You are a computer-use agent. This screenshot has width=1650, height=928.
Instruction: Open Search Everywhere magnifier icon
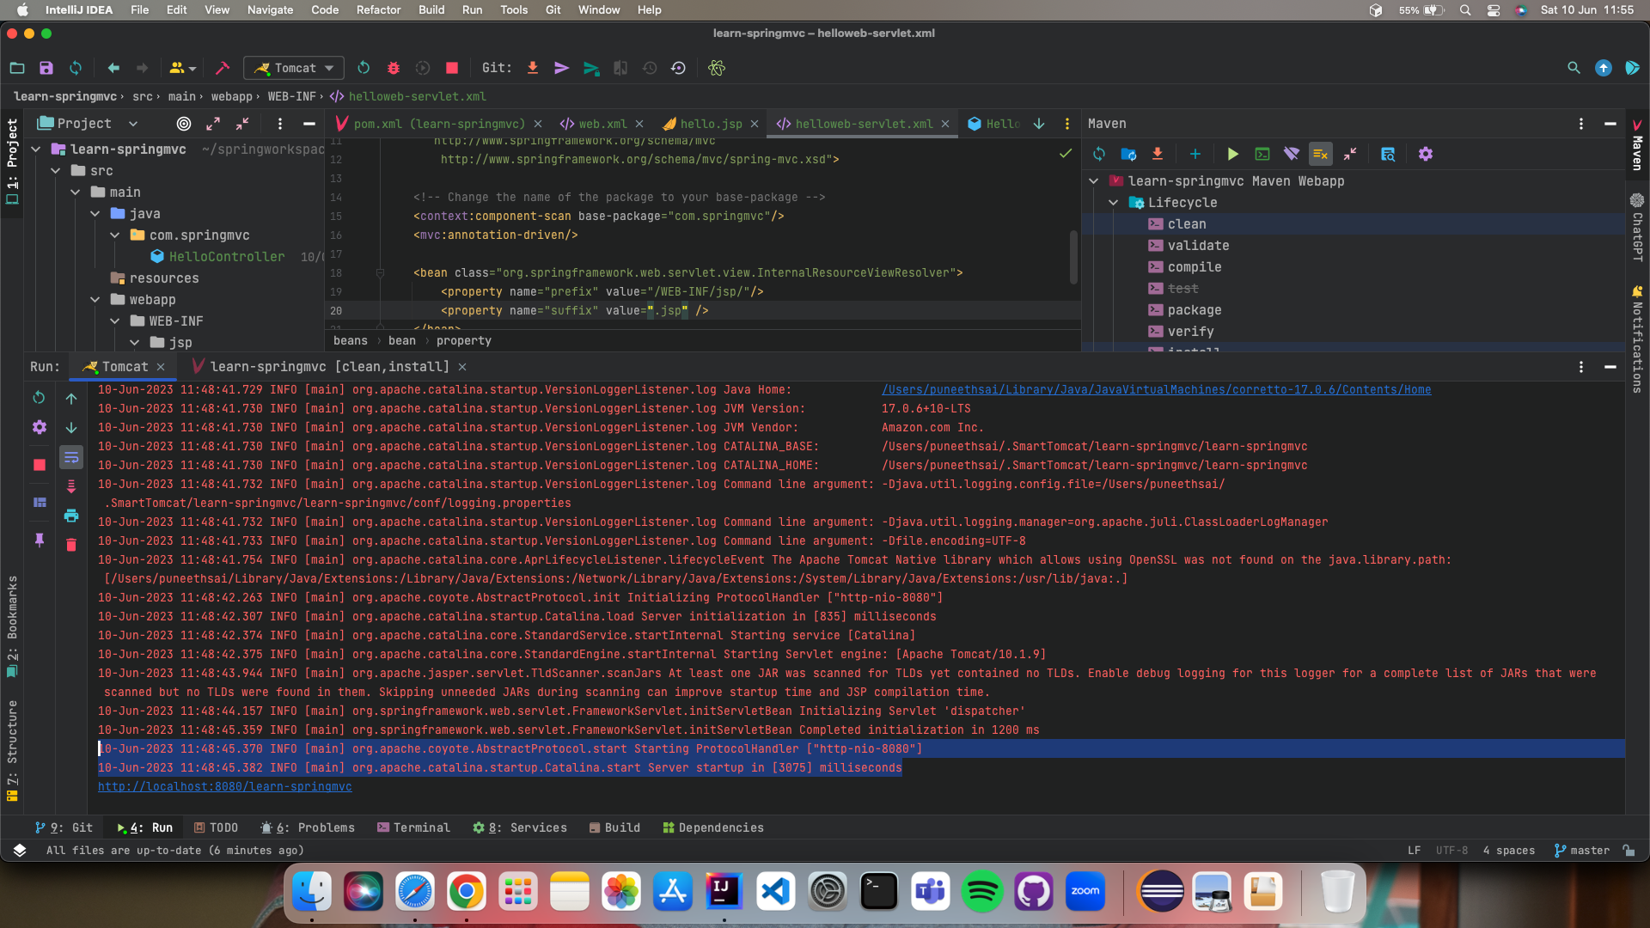click(x=1574, y=68)
